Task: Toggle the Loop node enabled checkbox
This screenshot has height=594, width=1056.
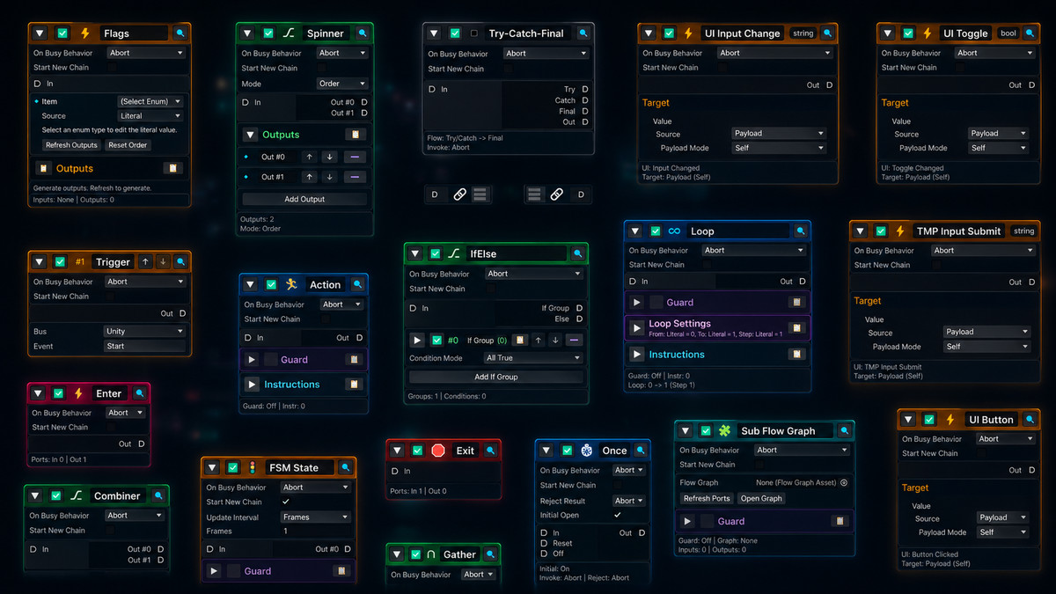Action: pyautogui.click(x=656, y=231)
